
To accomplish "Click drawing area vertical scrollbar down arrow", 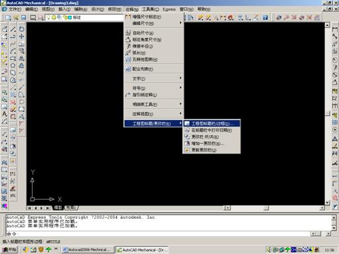I will pos(327,202).
